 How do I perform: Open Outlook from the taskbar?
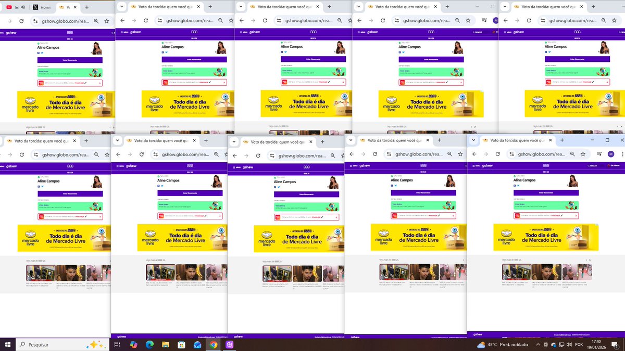click(197, 344)
